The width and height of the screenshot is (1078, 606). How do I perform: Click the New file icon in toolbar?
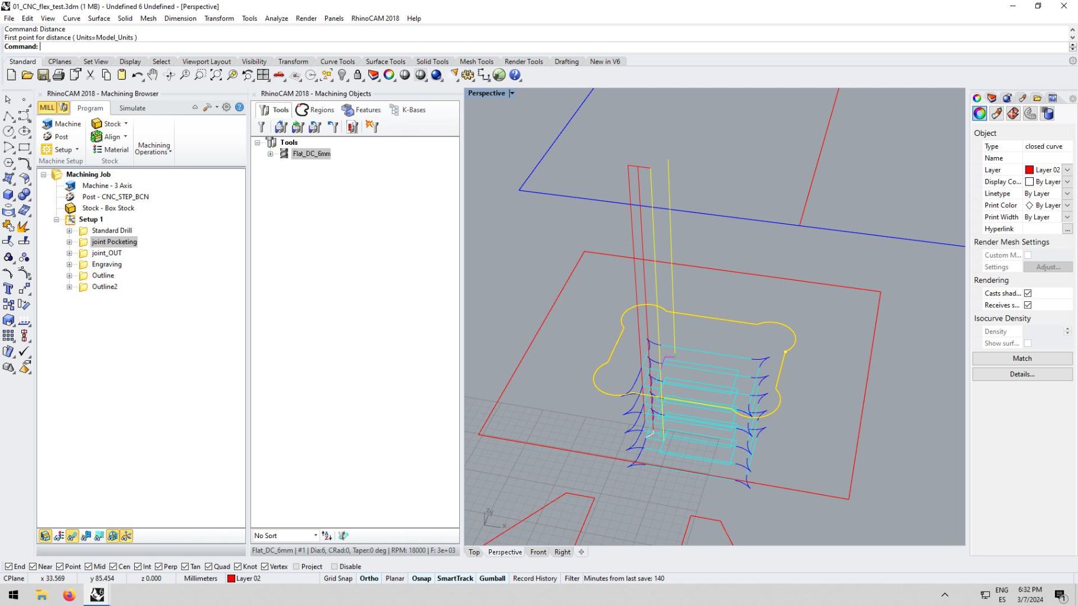click(x=11, y=75)
